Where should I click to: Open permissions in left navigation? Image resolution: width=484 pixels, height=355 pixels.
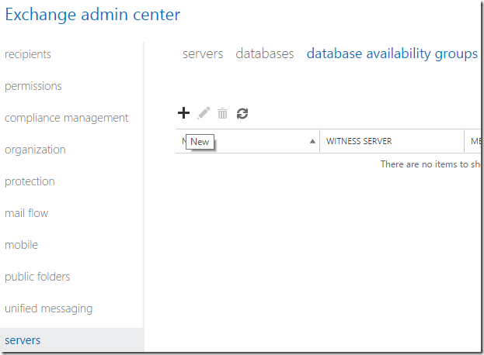pos(33,86)
